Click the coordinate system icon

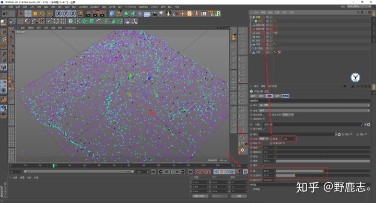click(x=80, y=14)
